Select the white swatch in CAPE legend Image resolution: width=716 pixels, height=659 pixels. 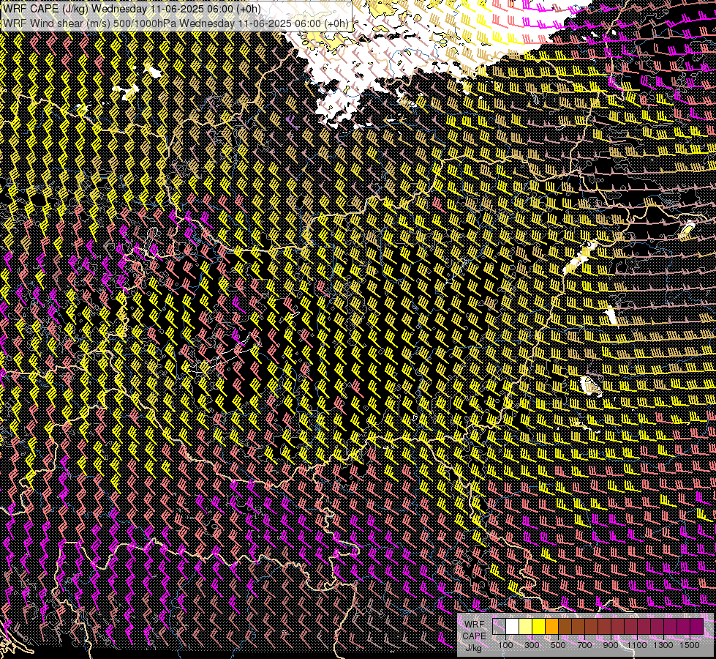(x=513, y=627)
